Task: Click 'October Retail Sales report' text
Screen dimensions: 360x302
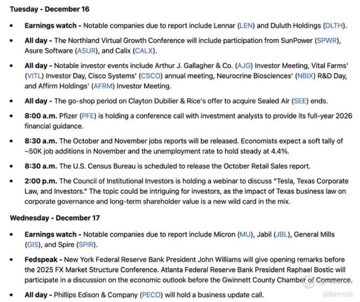Action: coord(266,166)
